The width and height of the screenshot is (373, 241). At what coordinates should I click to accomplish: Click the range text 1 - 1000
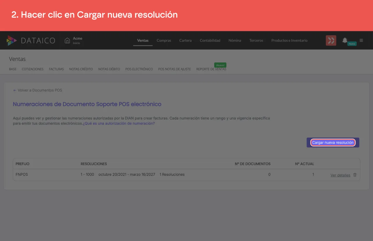point(87,175)
